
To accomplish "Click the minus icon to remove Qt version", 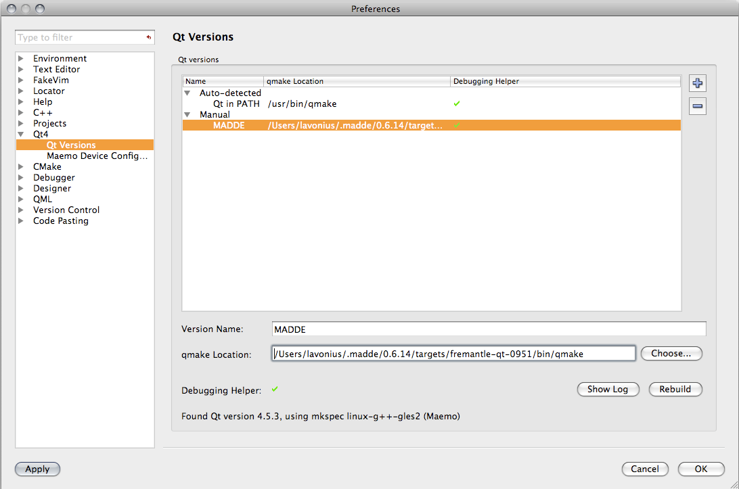I will click(x=698, y=106).
